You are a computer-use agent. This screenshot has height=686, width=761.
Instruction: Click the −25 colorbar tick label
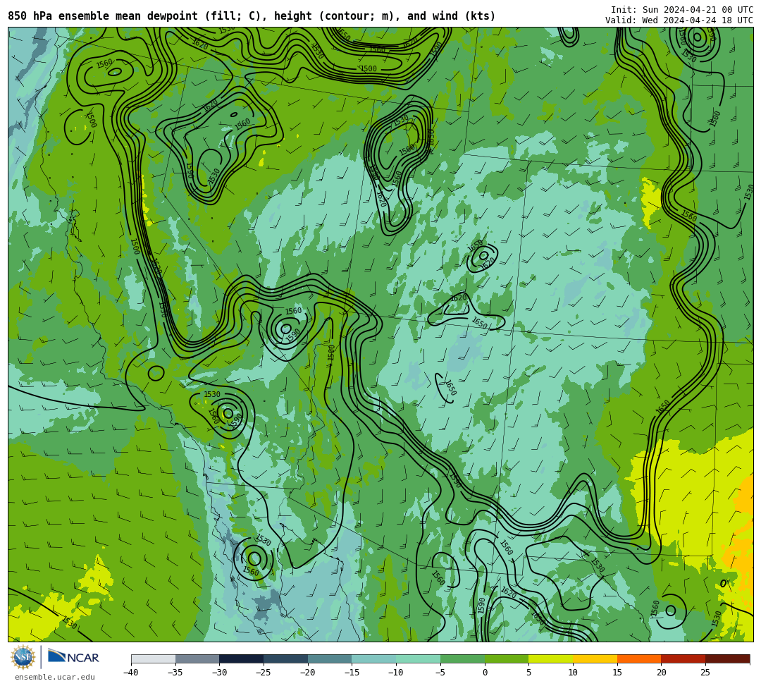264,673
